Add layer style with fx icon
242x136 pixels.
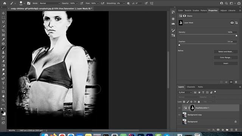click(213, 130)
